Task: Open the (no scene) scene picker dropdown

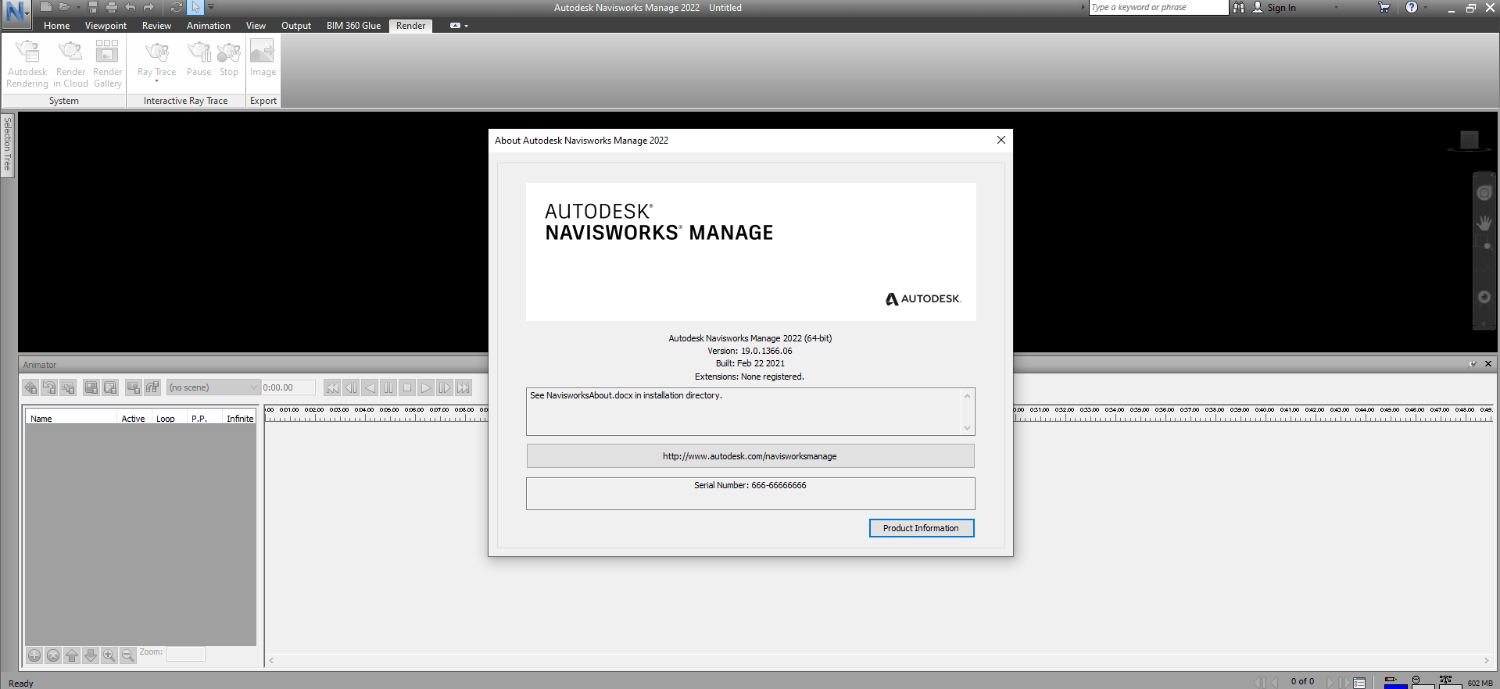Action: (x=213, y=387)
